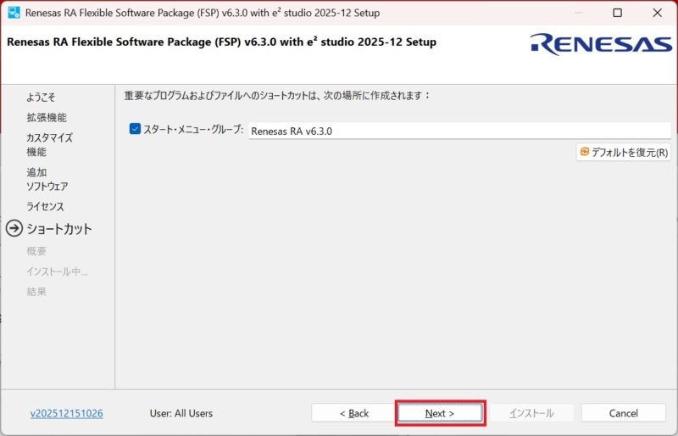Go to previous page with Back
The height and width of the screenshot is (436, 678).
tap(353, 413)
